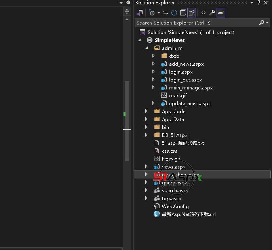Open Solution Explorer window position menu

pyautogui.click(x=252, y=3)
